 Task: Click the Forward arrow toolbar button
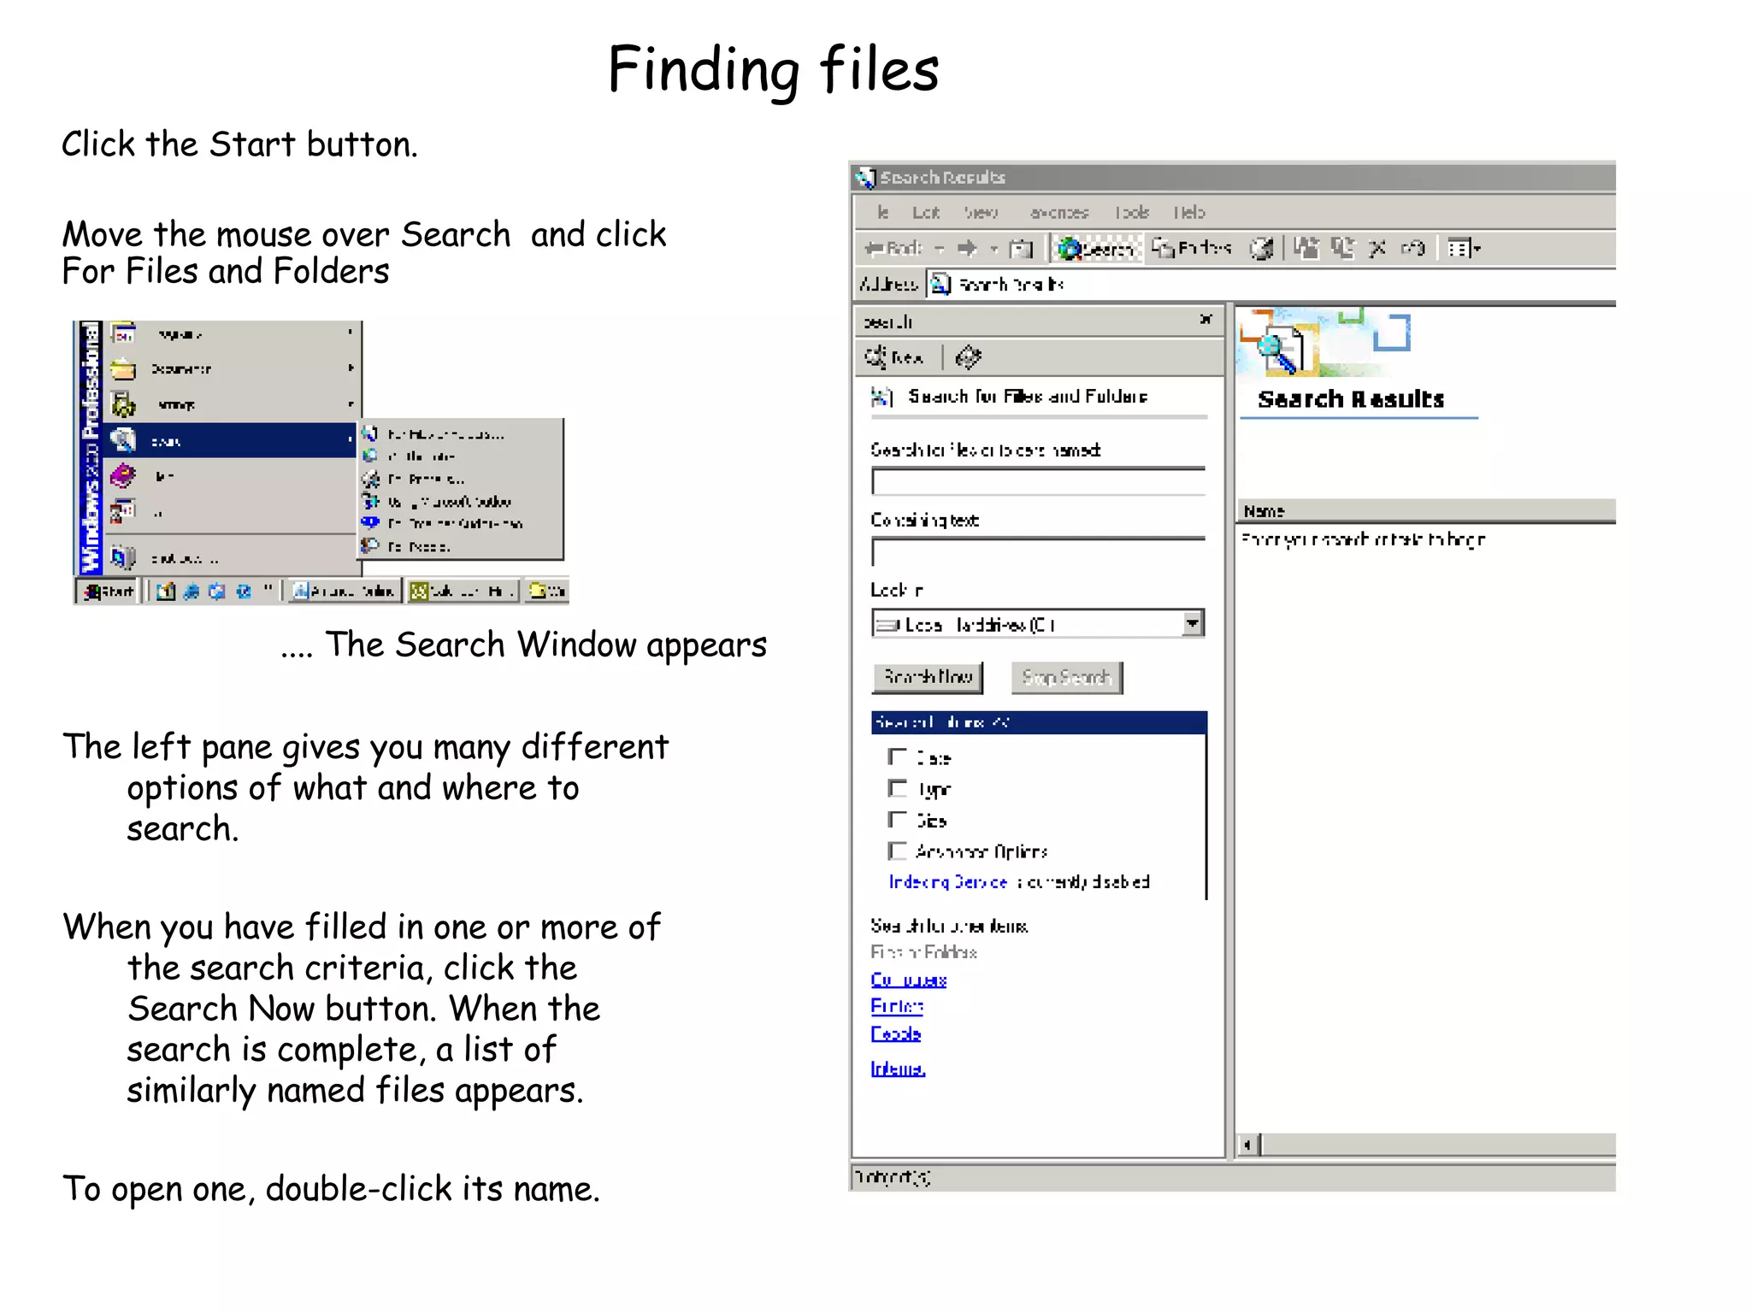pos(968,248)
